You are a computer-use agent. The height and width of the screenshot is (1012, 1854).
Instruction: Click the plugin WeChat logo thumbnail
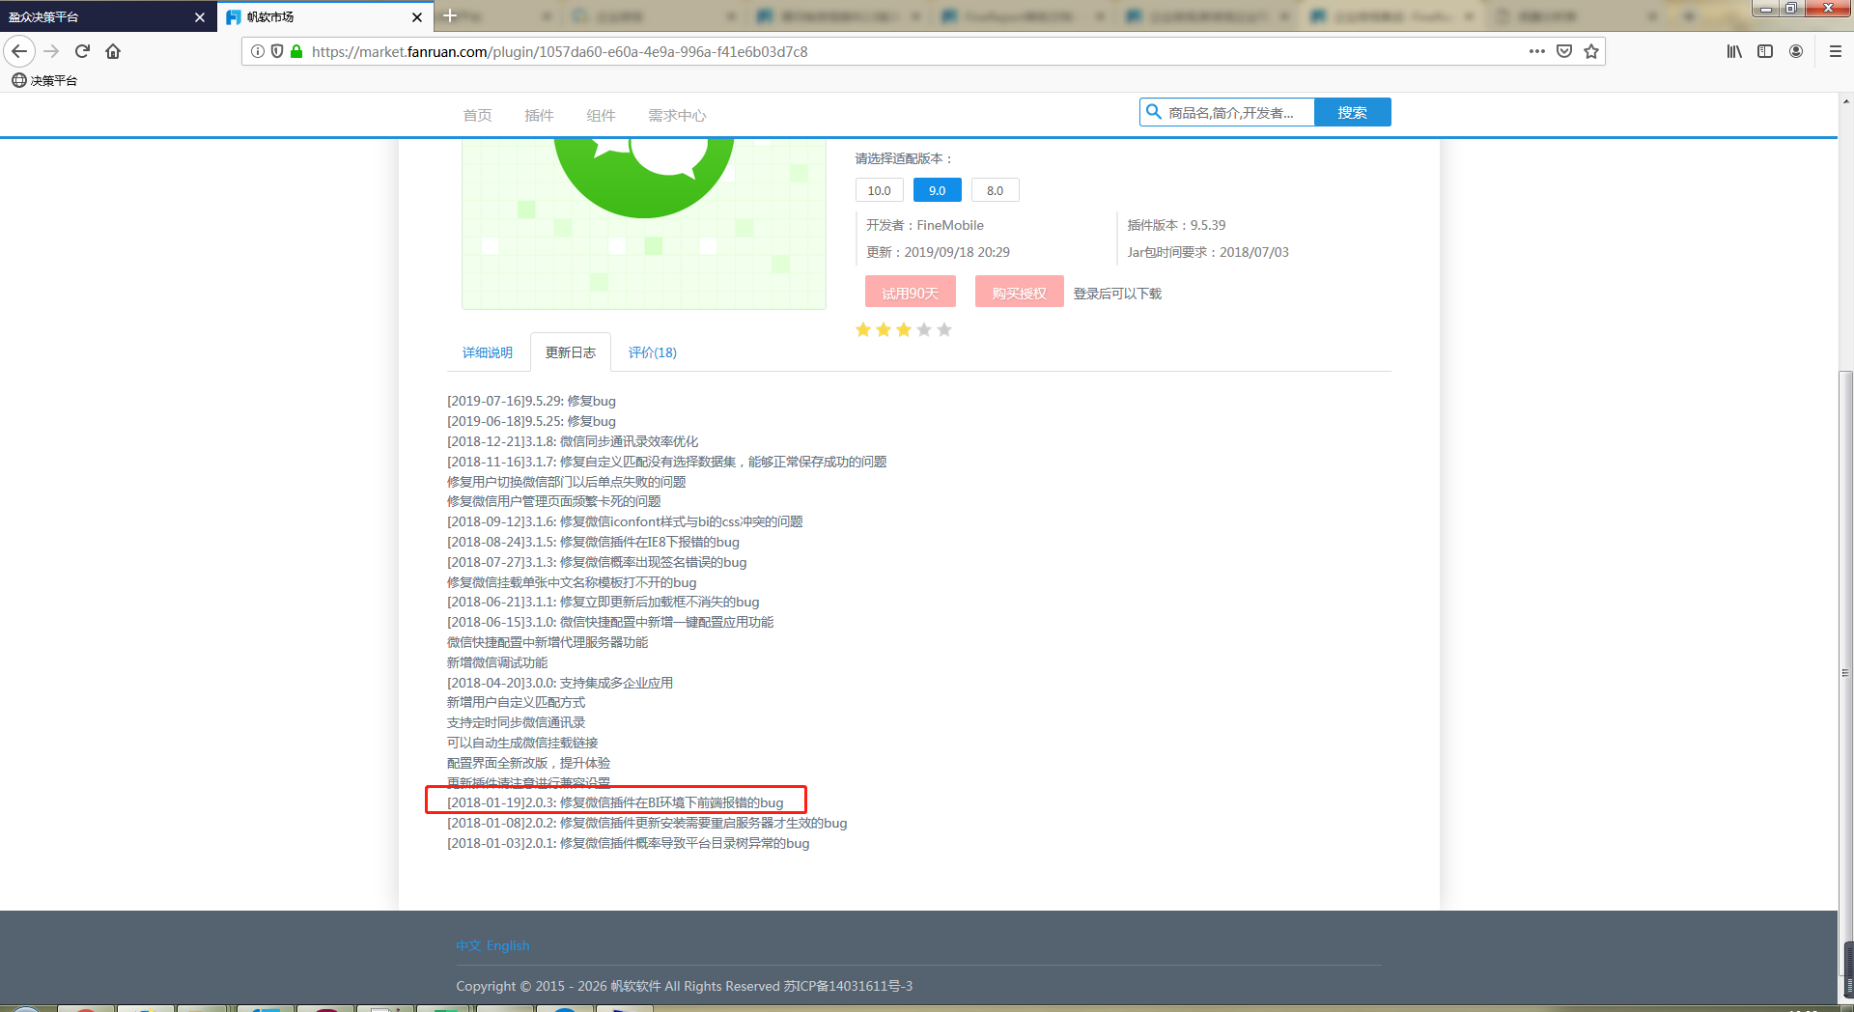pyautogui.click(x=644, y=223)
